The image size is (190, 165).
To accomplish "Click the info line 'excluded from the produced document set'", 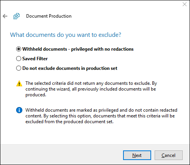I will coord(70,122).
